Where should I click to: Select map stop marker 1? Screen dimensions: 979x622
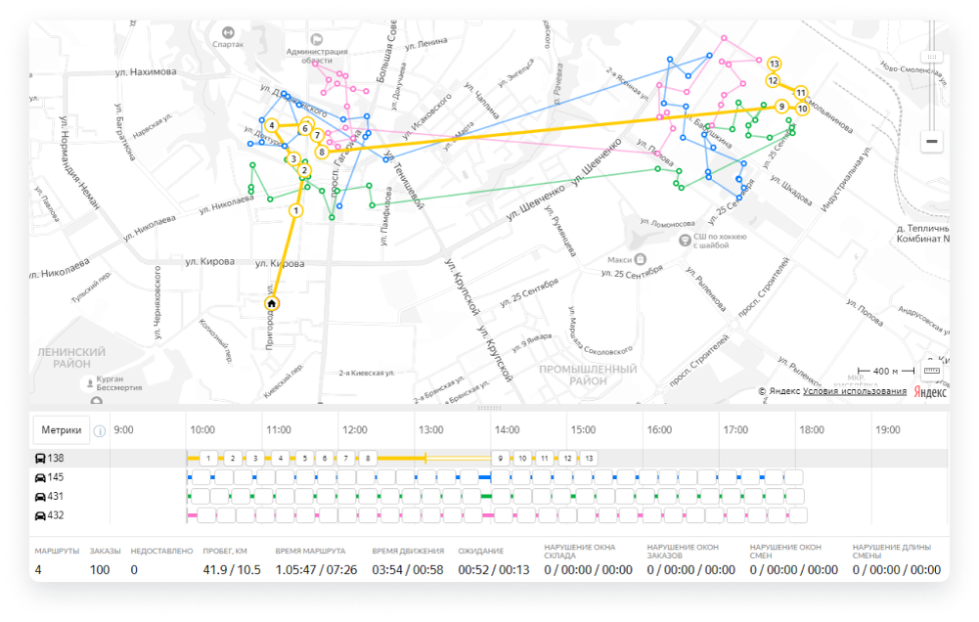click(296, 210)
